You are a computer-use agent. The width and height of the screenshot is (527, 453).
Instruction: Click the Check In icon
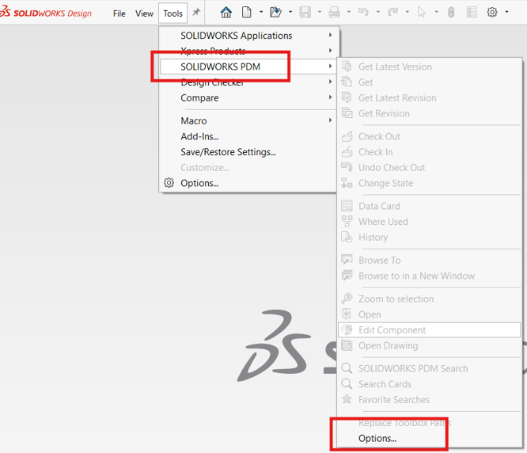(347, 152)
